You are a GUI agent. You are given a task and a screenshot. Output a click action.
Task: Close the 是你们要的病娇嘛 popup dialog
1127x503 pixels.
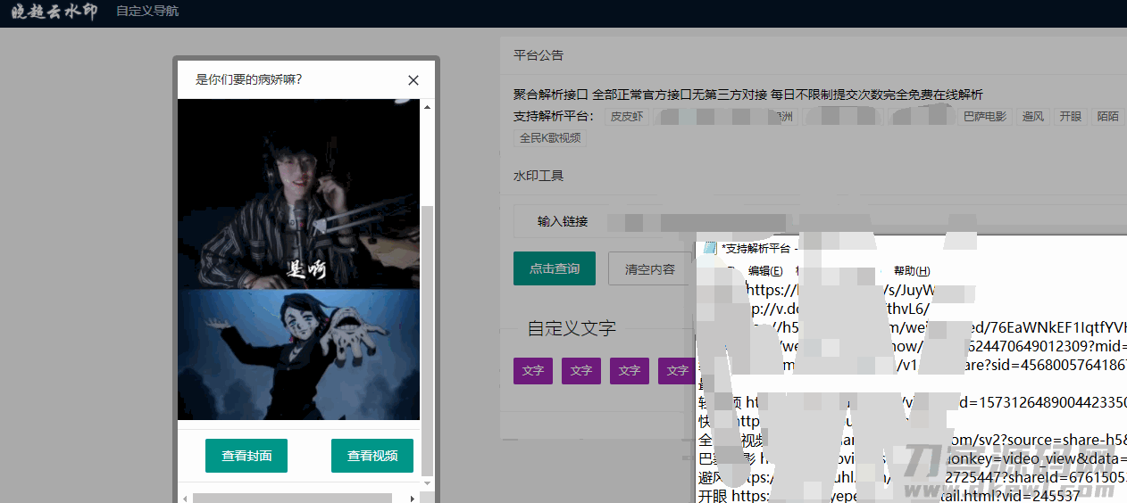413,80
